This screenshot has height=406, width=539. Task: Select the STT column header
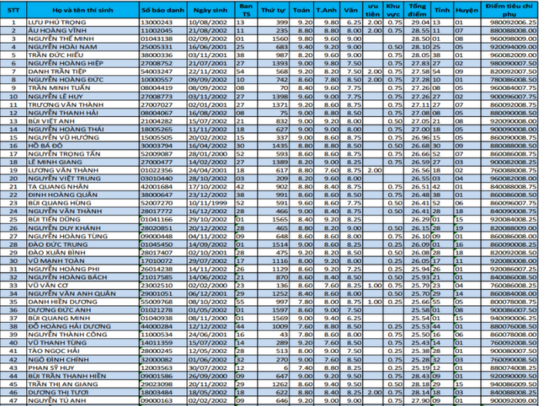[13, 10]
